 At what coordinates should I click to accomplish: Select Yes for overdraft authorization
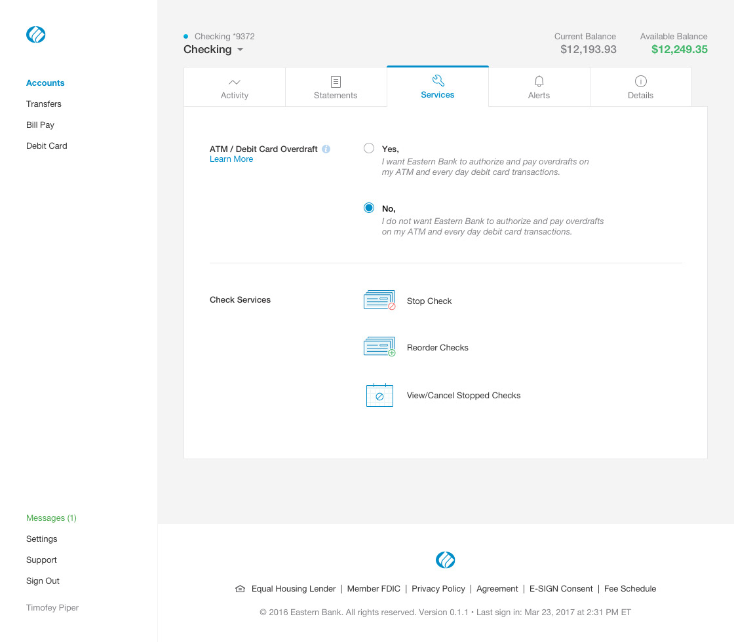pyautogui.click(x=369, y=148)
